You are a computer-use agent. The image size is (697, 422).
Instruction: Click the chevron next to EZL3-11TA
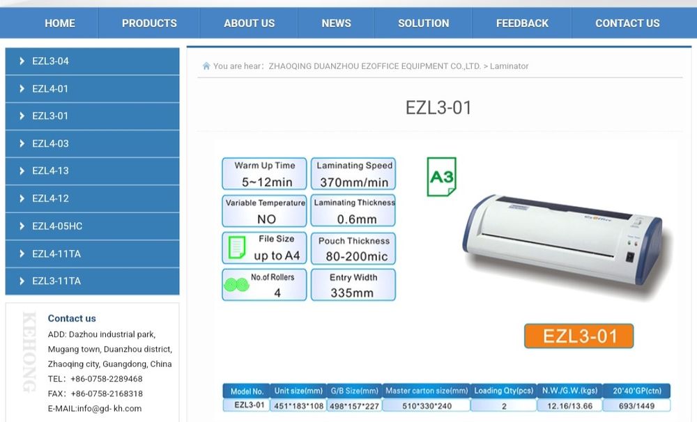pyautogui.click(x=22, y=281)
